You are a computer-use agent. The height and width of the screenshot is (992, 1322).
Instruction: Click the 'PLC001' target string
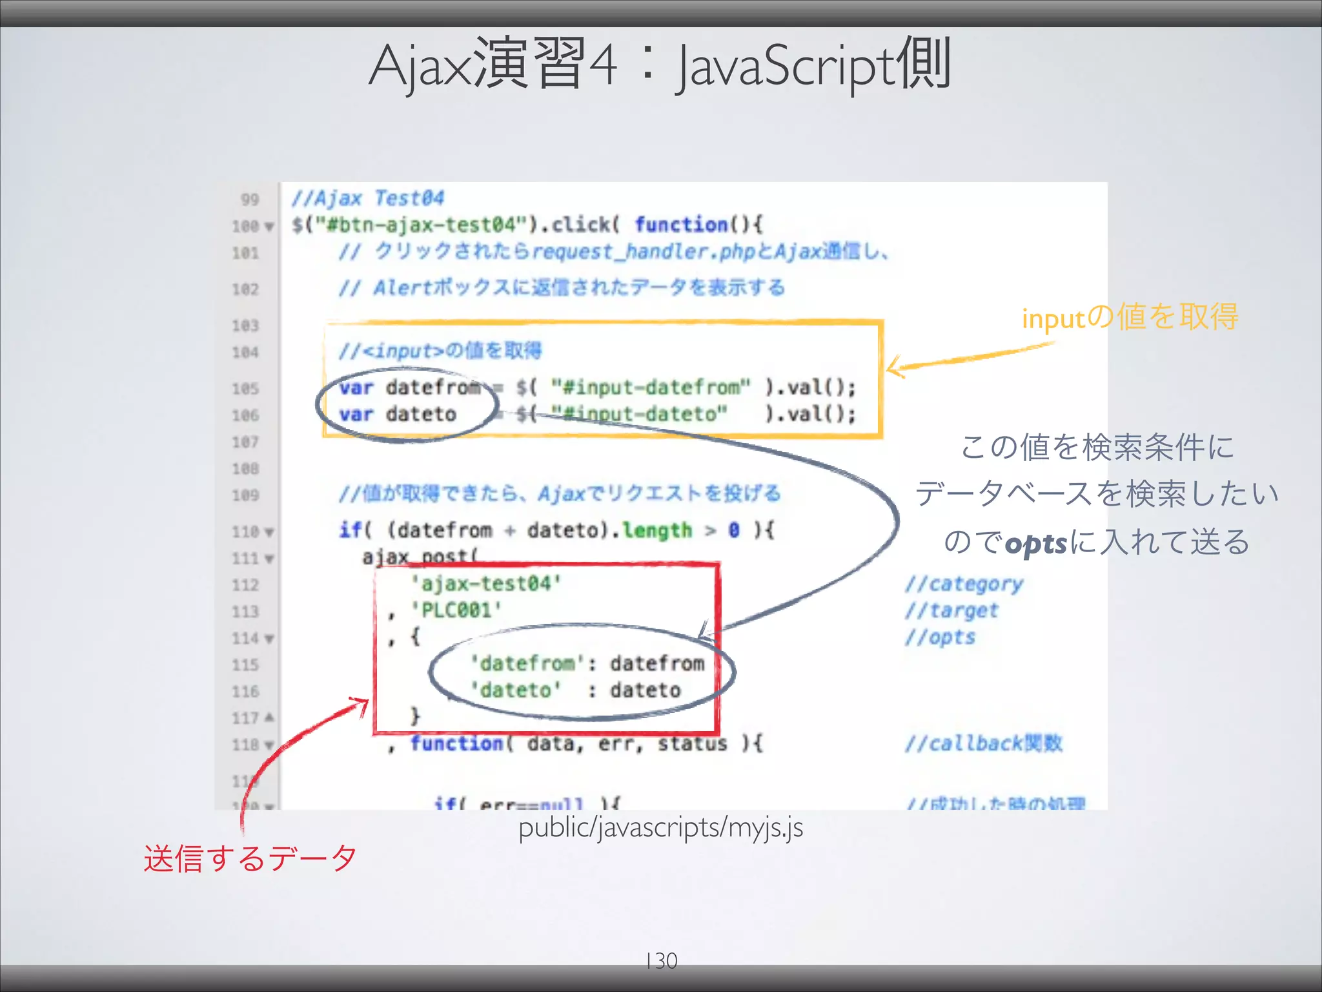pyautogui.click(x=456, y=610)
